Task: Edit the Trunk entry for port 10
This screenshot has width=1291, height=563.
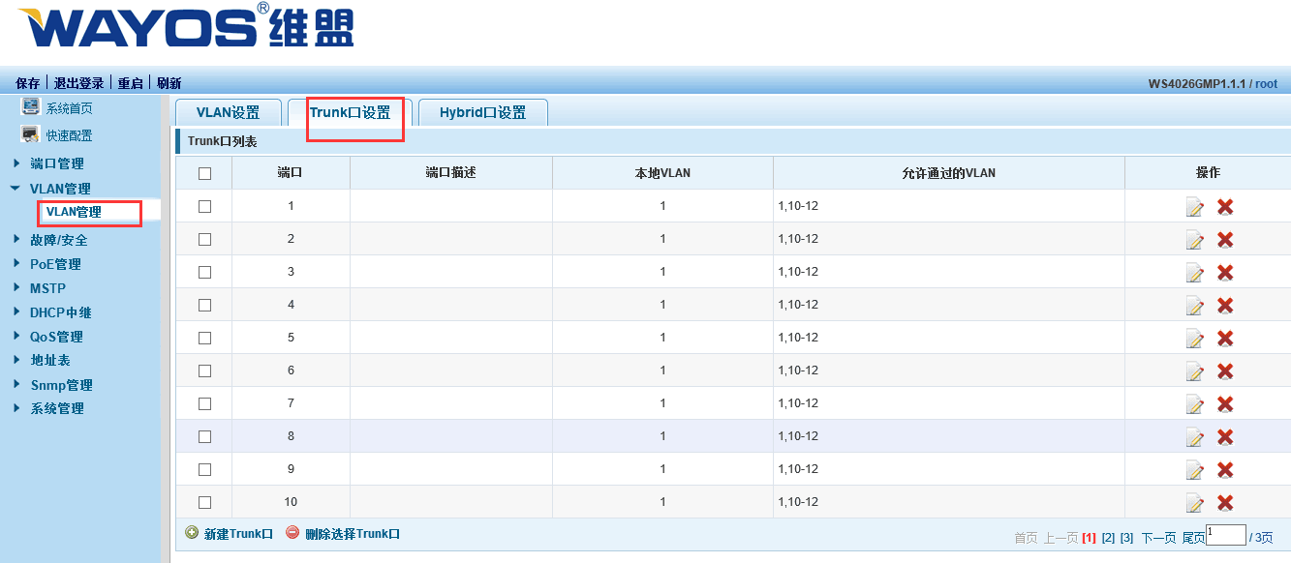Action: click(x=1195, y=503)
